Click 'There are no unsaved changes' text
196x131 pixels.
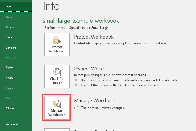(x=103, y=108)
